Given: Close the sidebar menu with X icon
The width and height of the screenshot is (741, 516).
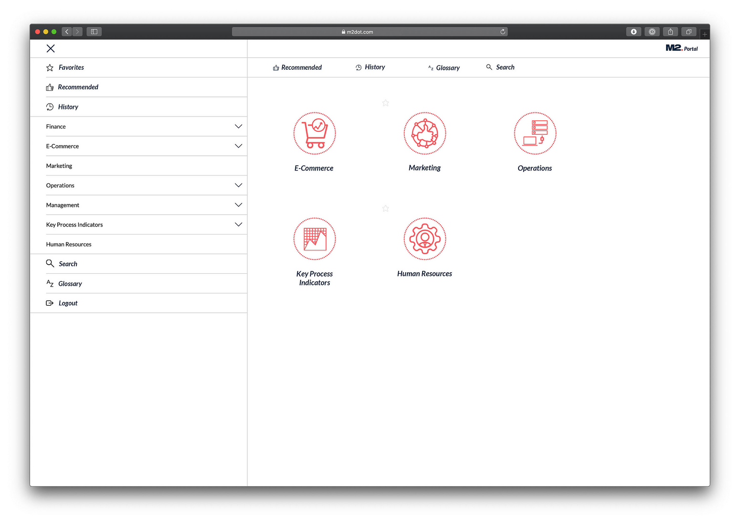Looking at the screenshot, I should pyautogui.click(x=51, y=48).
